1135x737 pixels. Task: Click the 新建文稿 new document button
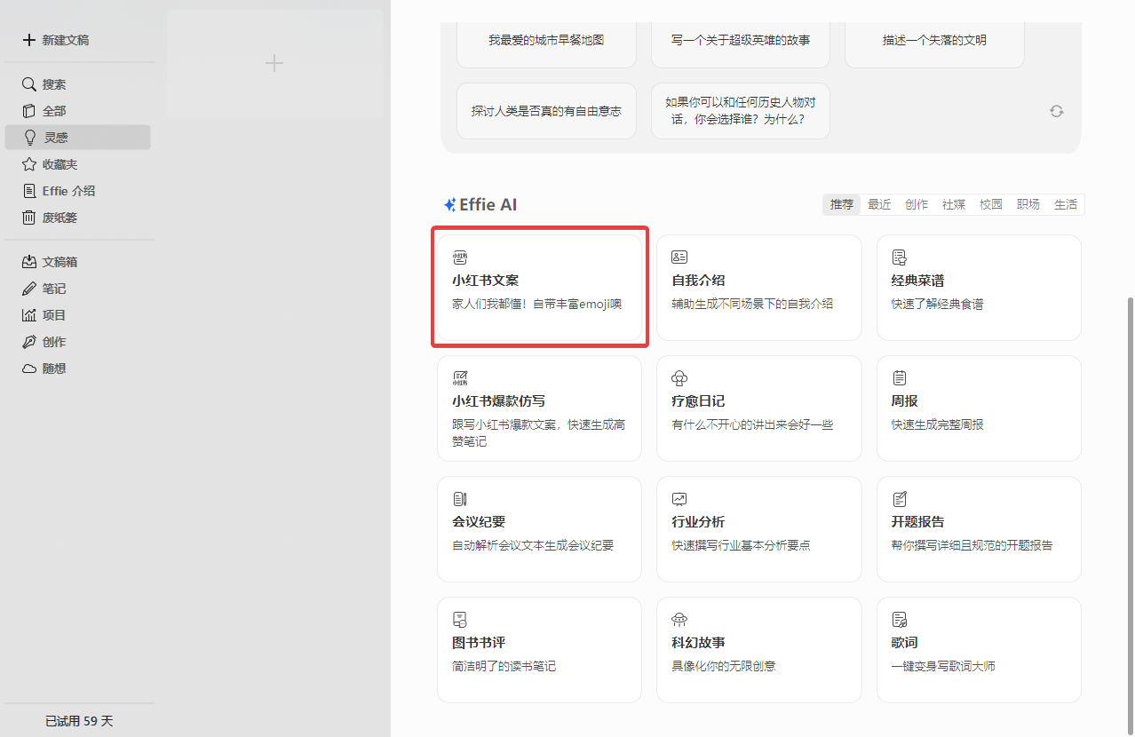(x=62, y=39)
